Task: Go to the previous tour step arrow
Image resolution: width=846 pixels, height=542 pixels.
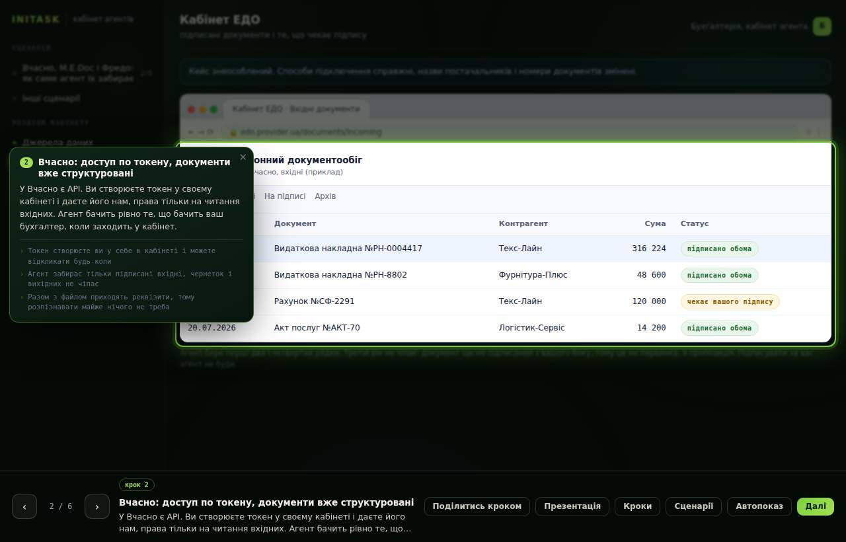Action: pos(24,506)
